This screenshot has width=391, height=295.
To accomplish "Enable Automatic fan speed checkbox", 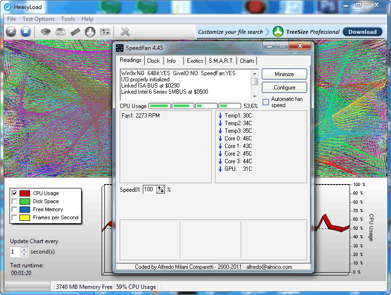I will pos(266,102).
